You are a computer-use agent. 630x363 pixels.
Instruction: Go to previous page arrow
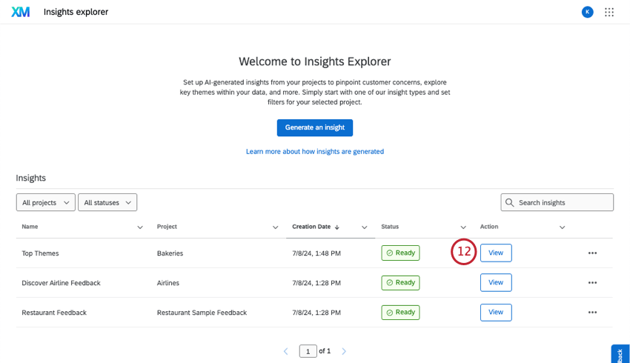click(286, 351)
